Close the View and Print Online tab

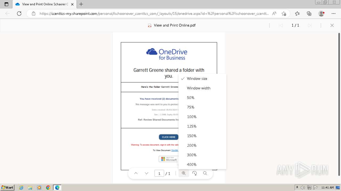pyautogui.click(x=72, y=4)
